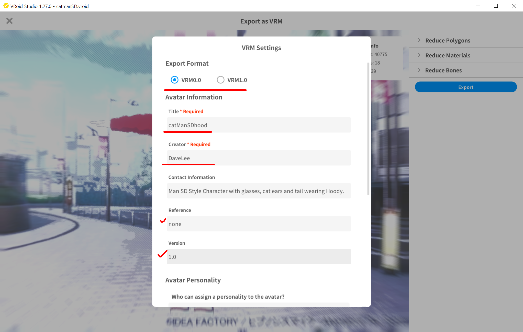Expand the Reduce Materials section
Image resolution: width=523 pixels, height=332 pixels.
coord(448,55)
